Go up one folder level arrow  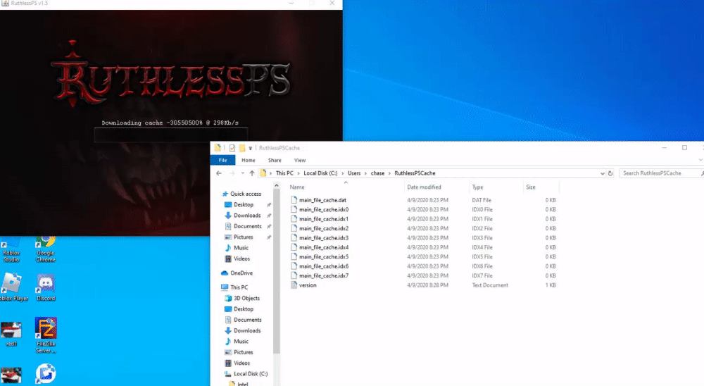252,173
